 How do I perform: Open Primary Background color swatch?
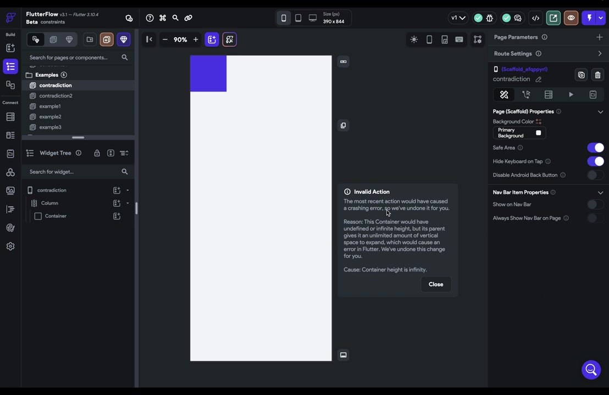(538, 133)
